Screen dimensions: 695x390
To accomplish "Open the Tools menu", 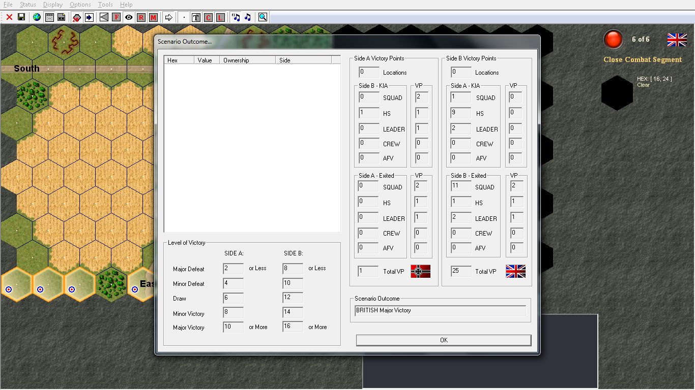I will 105,5.
